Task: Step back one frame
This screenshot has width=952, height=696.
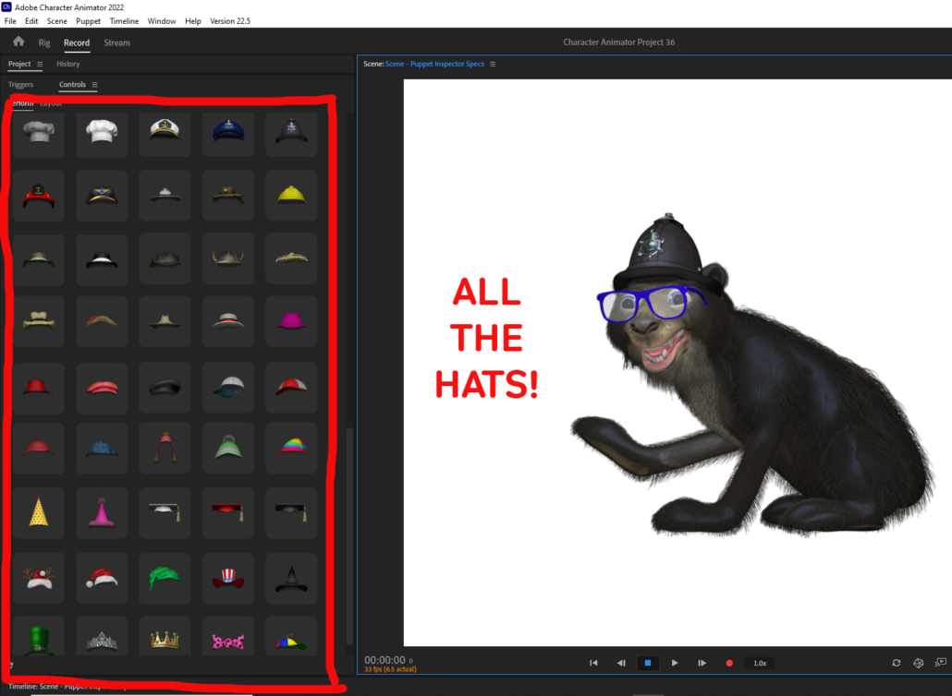Action: (x=620, y=664)
